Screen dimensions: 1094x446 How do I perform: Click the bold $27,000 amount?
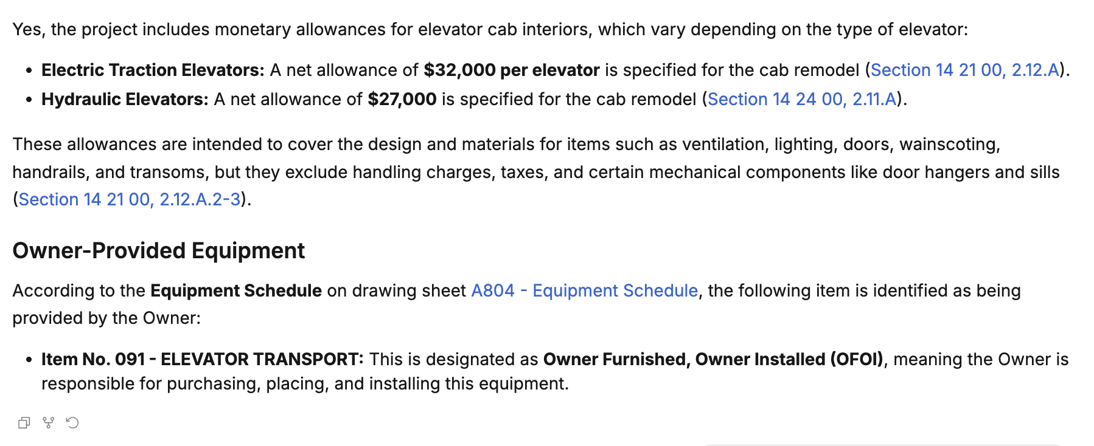pyautogui.click(x=402, y=99)
